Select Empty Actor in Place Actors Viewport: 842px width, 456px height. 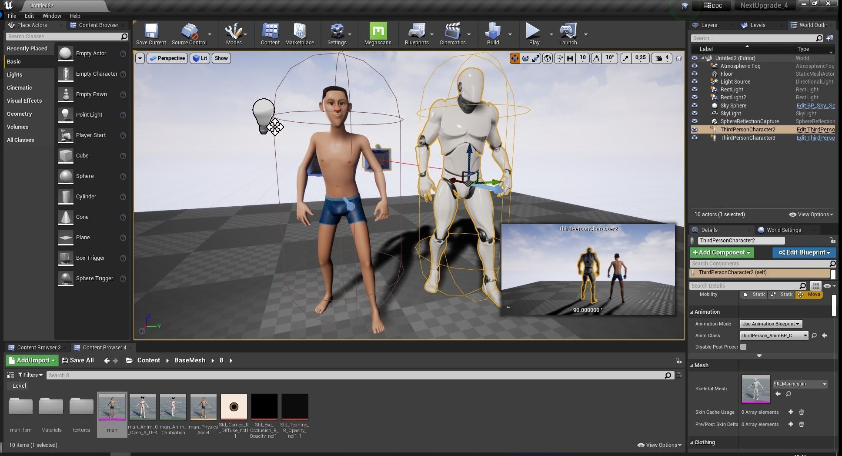(91, 54)
